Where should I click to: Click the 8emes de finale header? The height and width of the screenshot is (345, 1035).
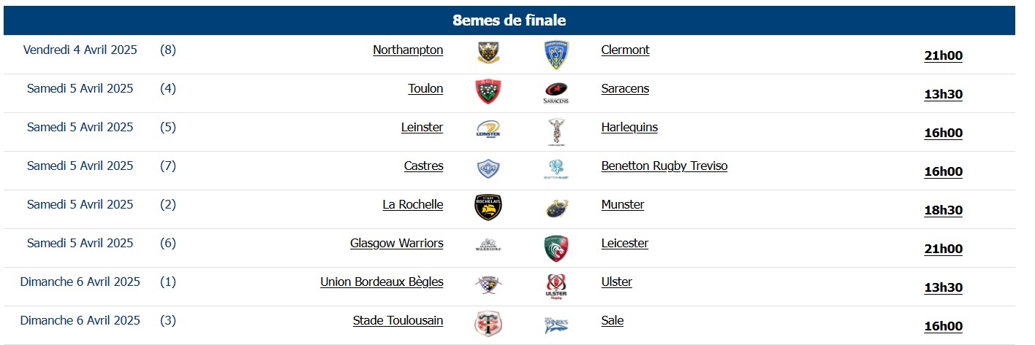[509, 20]
